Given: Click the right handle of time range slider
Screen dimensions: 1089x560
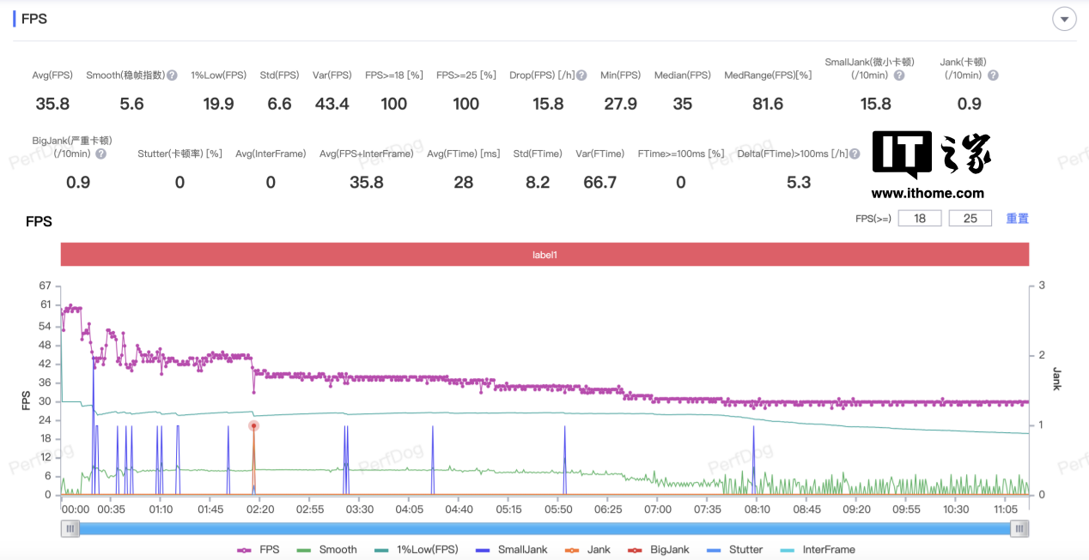Looking at the screenshot, I should pyautogui.click(x=1019, y=529).
